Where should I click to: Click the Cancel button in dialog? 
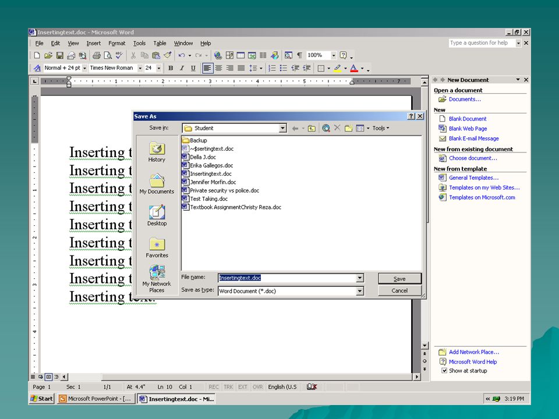tap(399, 291)
